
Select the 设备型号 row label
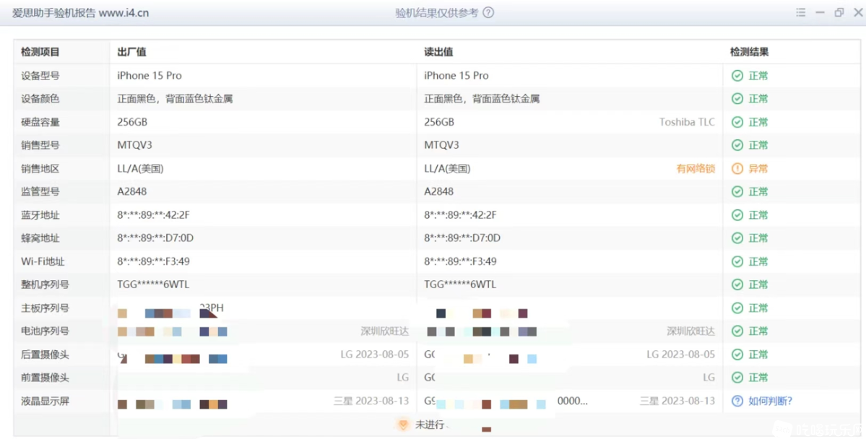40,76
